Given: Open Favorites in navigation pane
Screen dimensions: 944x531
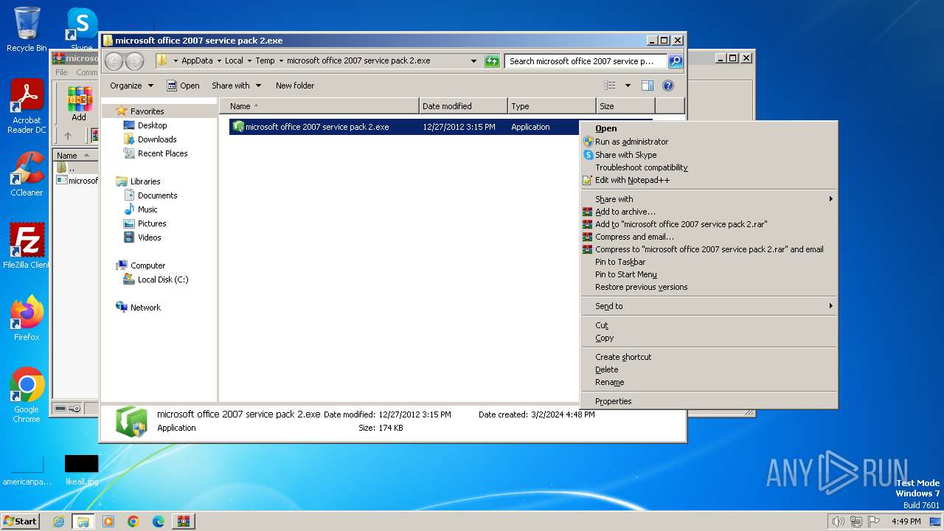Looking at the screenshot, I should [147, 111].
